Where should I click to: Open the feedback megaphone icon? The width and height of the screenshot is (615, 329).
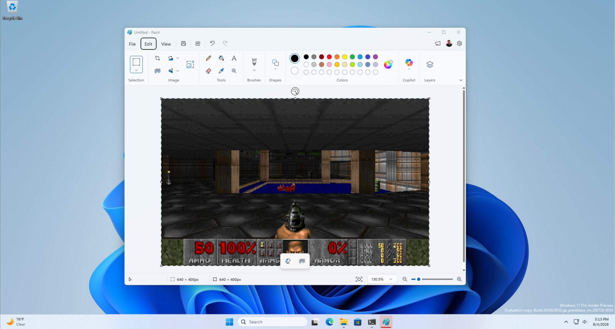click(437, 44)
